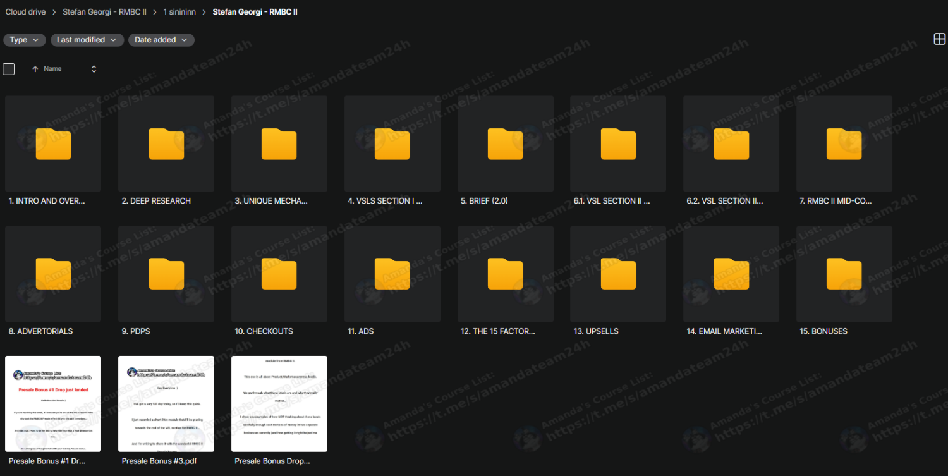Open Presale Bonus #1 Drop file thumbnail

tap(53, 404)
